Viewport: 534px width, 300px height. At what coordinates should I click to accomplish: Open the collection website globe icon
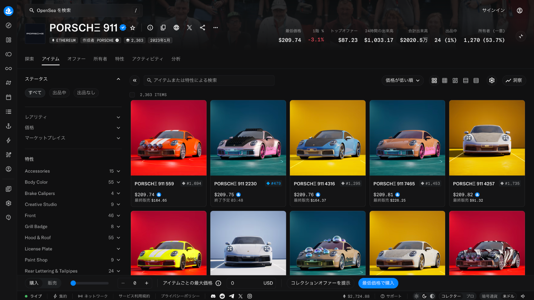176,28
